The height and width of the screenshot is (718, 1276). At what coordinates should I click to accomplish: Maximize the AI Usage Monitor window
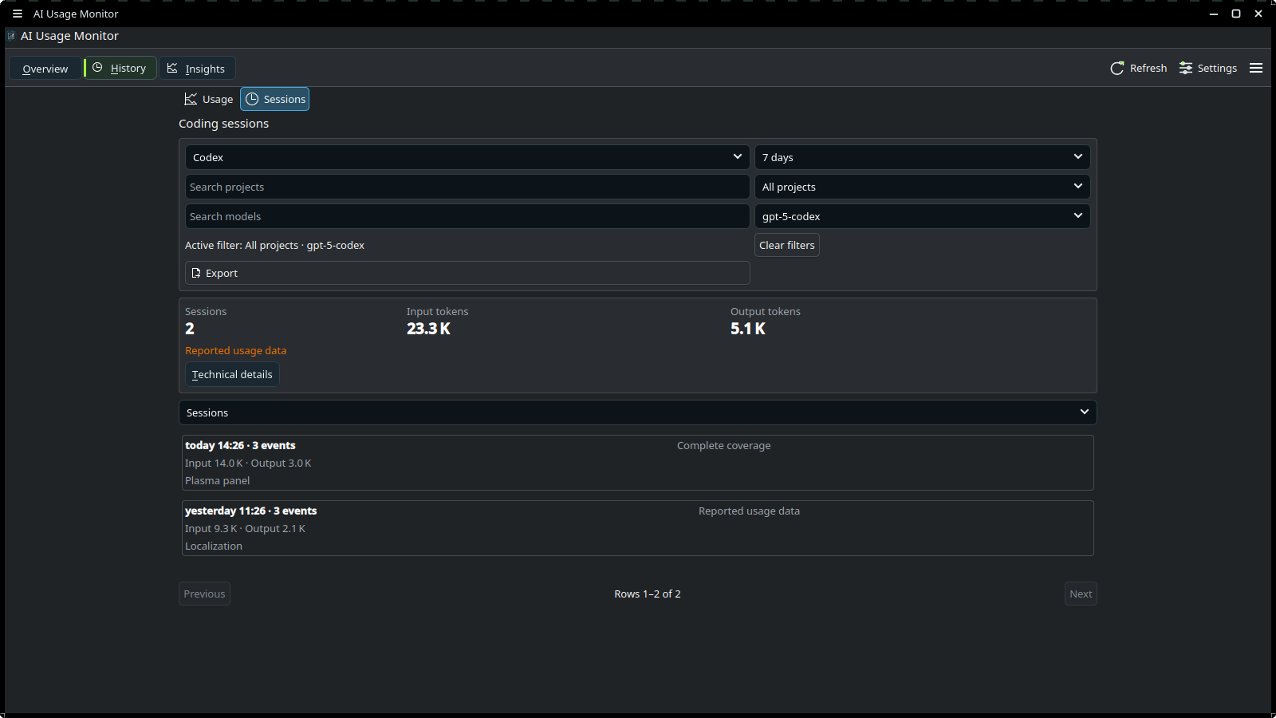click(1236, 14)
